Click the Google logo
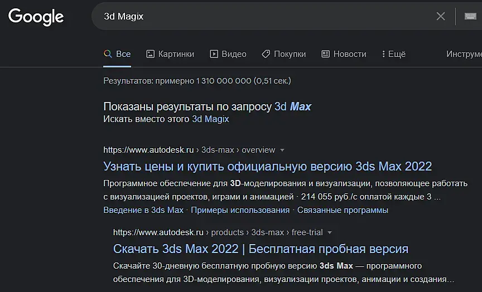Screen dimensions: 482x292 [36, 17]
